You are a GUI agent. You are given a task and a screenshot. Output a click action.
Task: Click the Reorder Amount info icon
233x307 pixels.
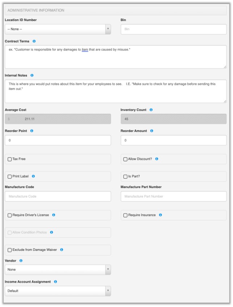(x=152, y=131)
